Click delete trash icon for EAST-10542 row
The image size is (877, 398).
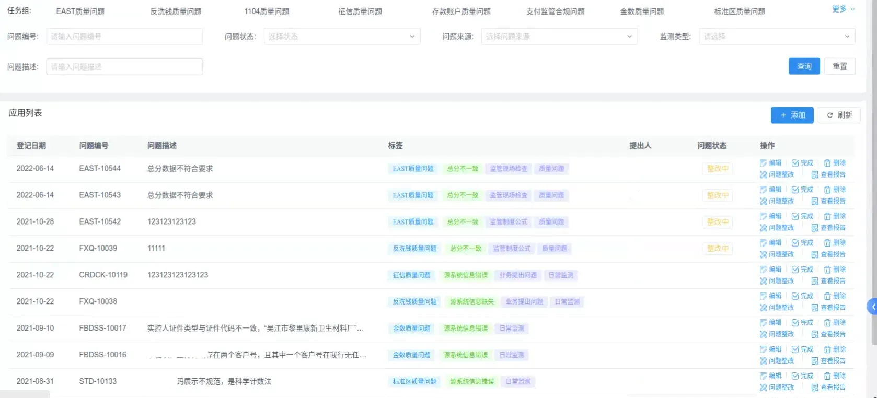point(827,216)
